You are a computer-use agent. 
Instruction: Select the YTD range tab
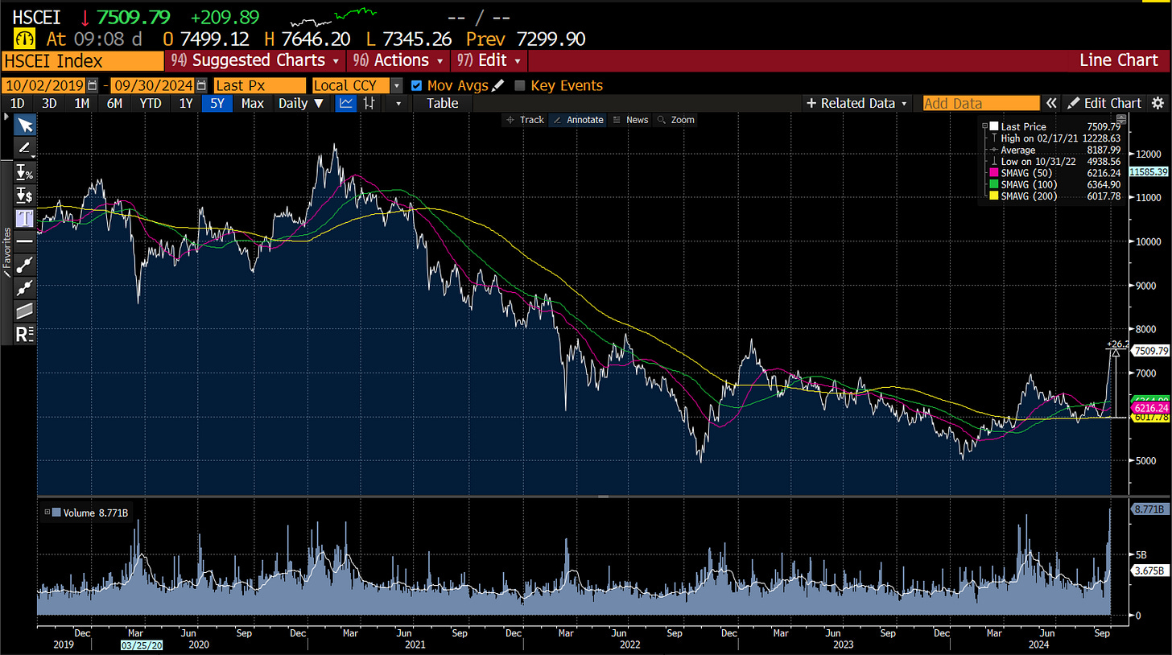pos(151,103)
